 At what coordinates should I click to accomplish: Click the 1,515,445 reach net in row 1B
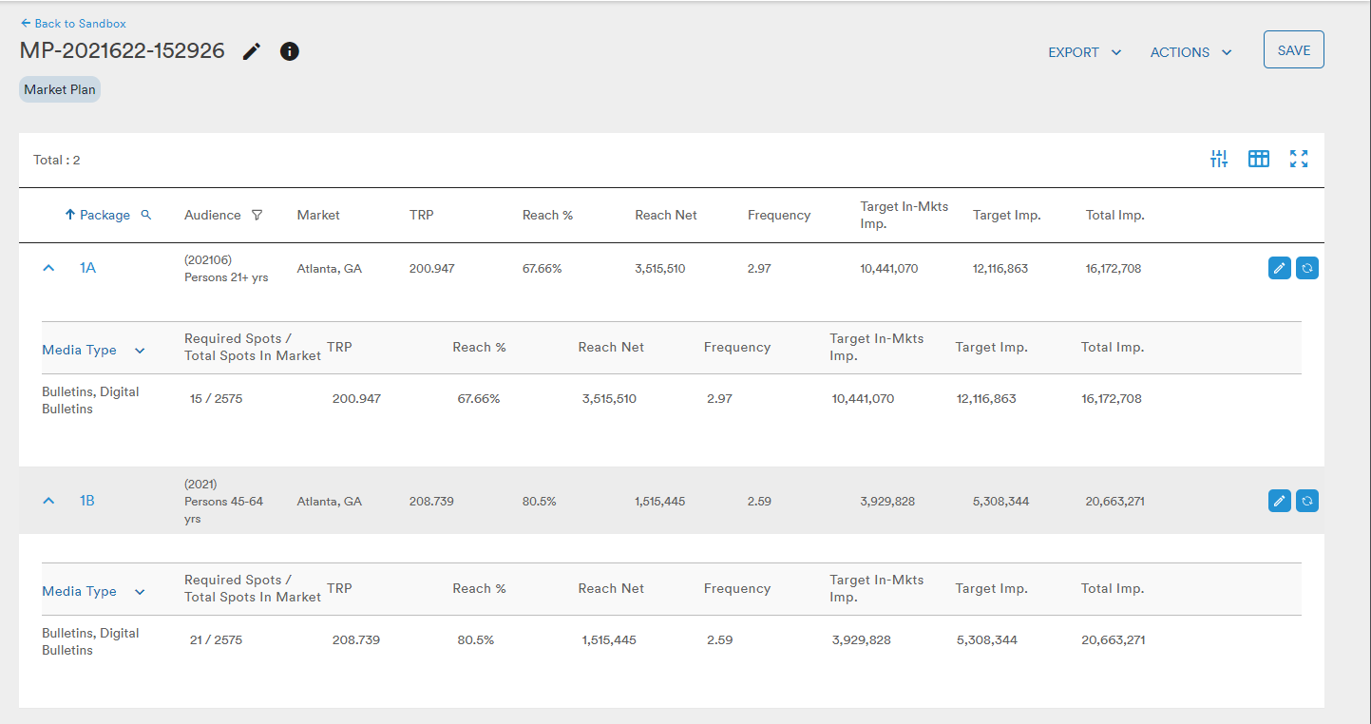(x=660, y=501)
